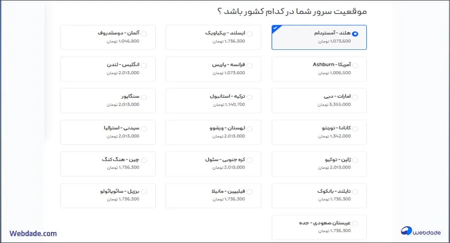Click the 1,736,300 price under China - Hong Kong

pos(123,167)
